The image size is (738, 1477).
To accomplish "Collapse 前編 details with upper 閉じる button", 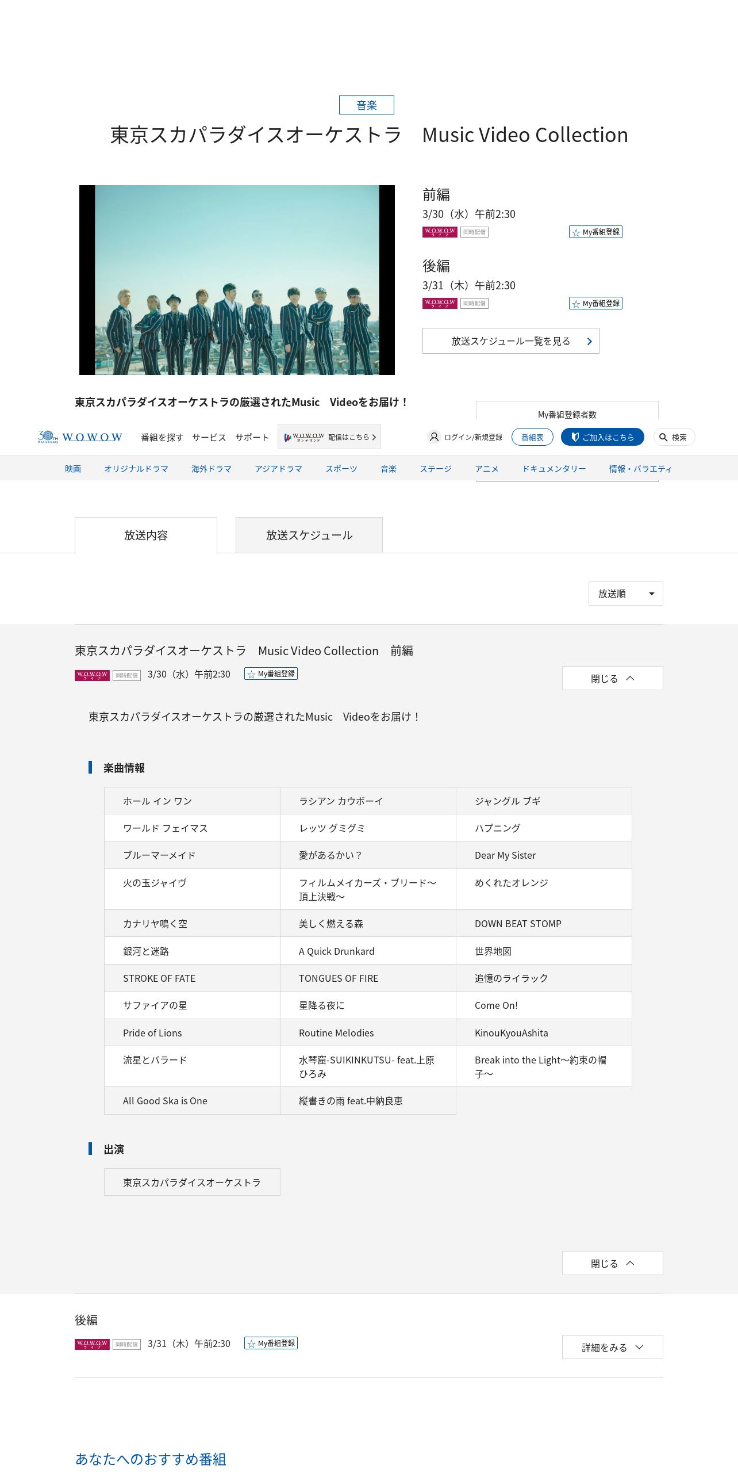I will [x=612, y=678].
